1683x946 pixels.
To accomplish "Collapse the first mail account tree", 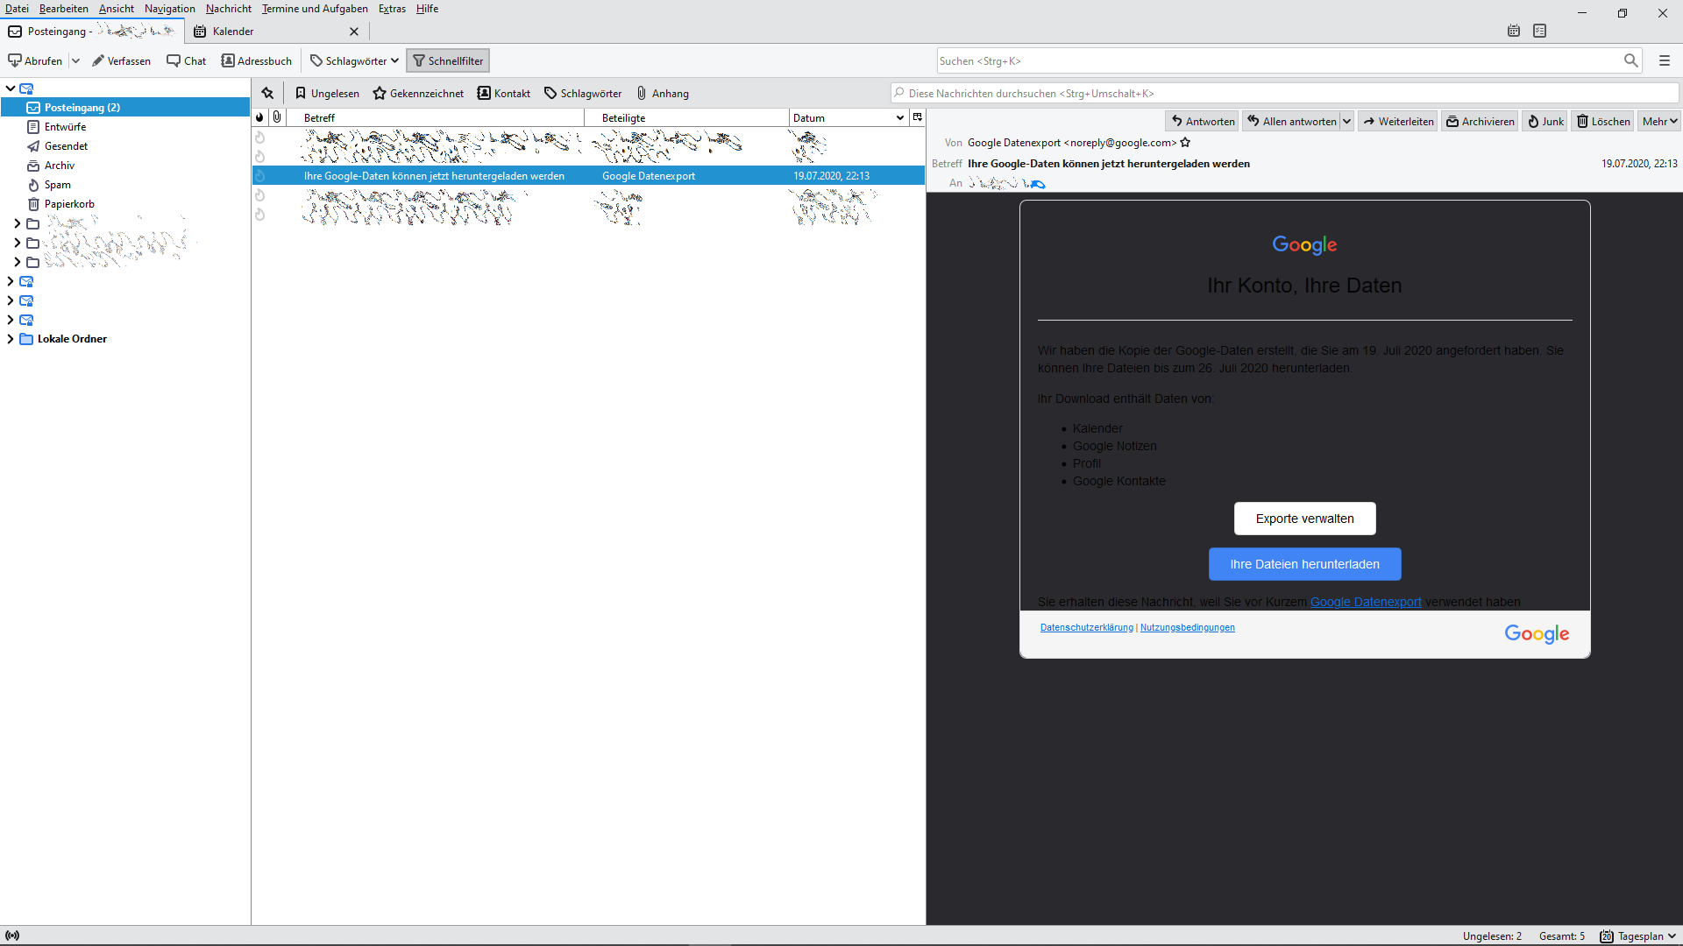I will [x=11, y=88].
